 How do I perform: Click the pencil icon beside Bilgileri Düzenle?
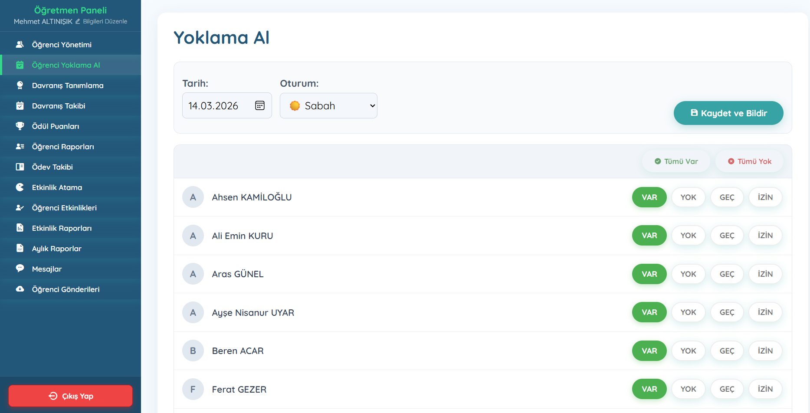(78, 21)
